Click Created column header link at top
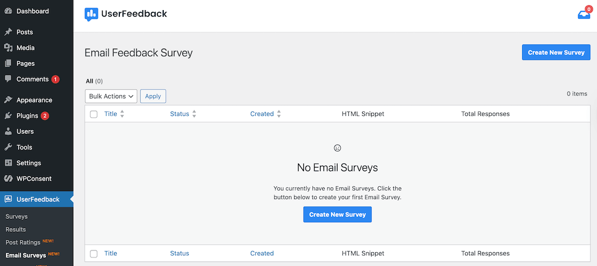597x266 pixels. tap(262, 114)
